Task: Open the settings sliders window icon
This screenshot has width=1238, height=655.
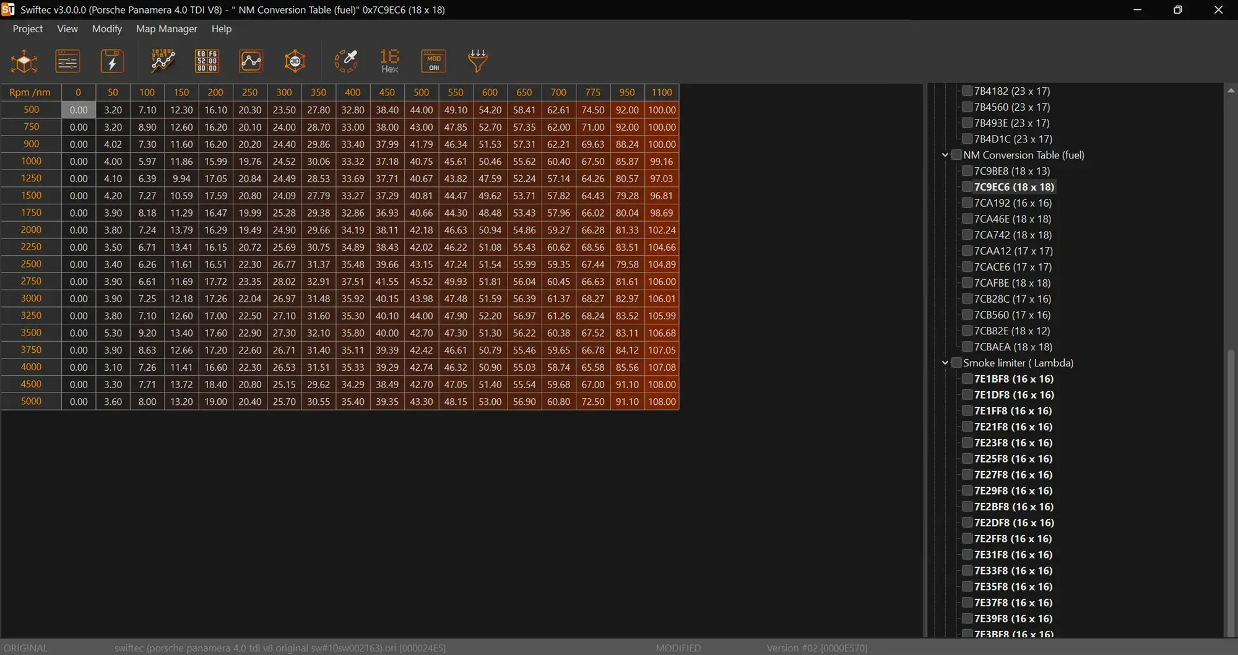Action: 67,61
